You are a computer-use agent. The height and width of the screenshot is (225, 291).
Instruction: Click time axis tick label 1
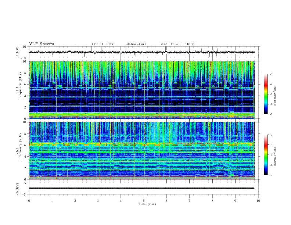[x=52, y=201]
